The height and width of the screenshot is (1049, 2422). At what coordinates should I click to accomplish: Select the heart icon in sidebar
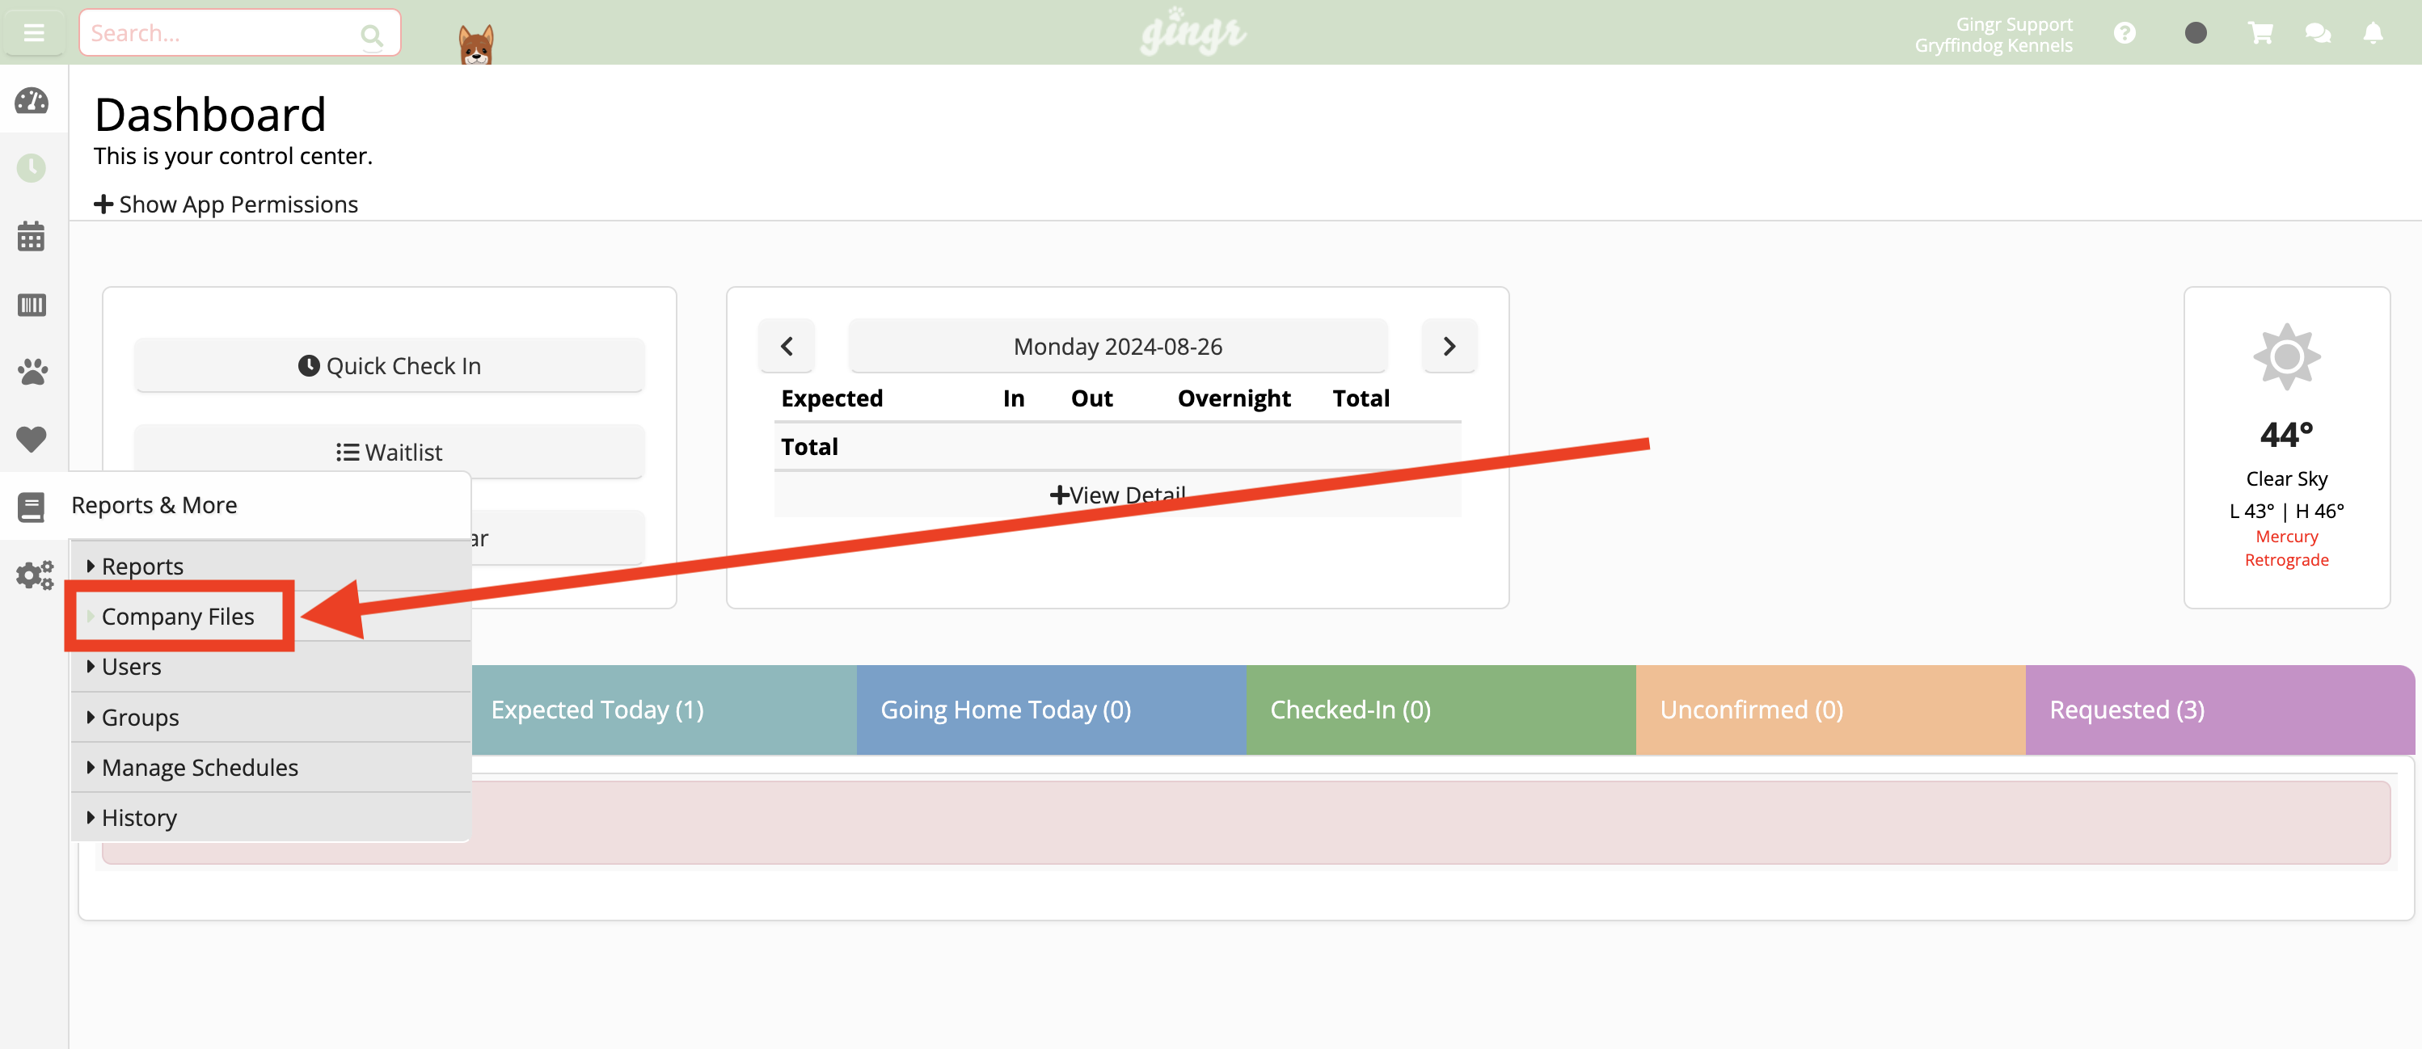click(x=32, y=439)
